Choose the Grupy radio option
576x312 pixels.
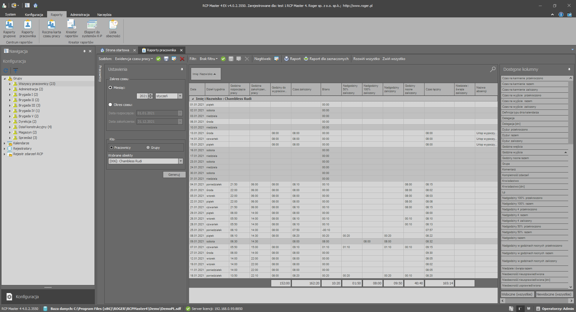(148, 148)
